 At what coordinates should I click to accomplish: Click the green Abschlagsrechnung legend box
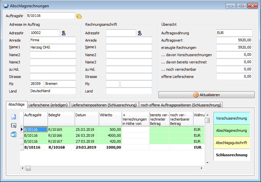(x=231, y=130)
